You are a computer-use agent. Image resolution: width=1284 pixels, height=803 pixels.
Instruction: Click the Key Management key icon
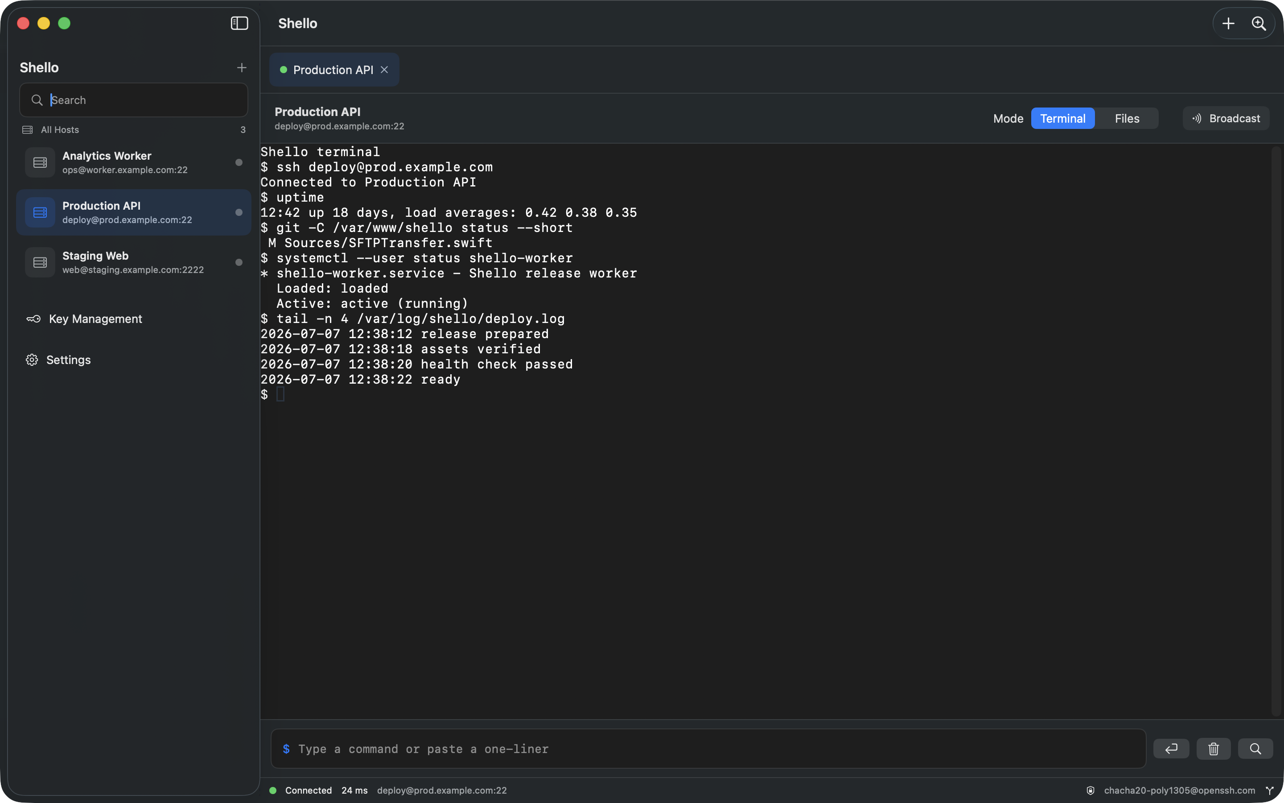(33, 319)
